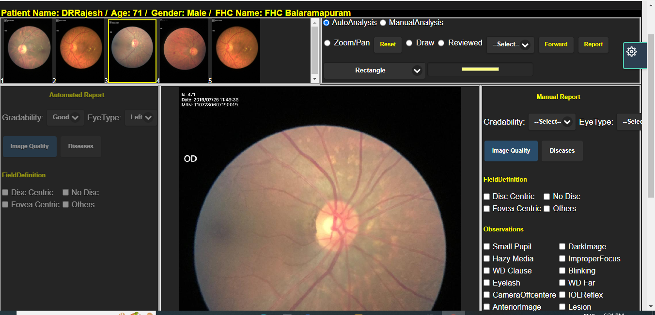Switch to Diseases tab in Manual Report
The width and height of the screenshot is (655, 315).
(x=562, y=151)
